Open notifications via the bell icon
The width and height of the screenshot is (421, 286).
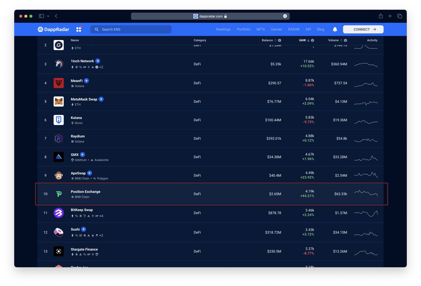(335, 29)
